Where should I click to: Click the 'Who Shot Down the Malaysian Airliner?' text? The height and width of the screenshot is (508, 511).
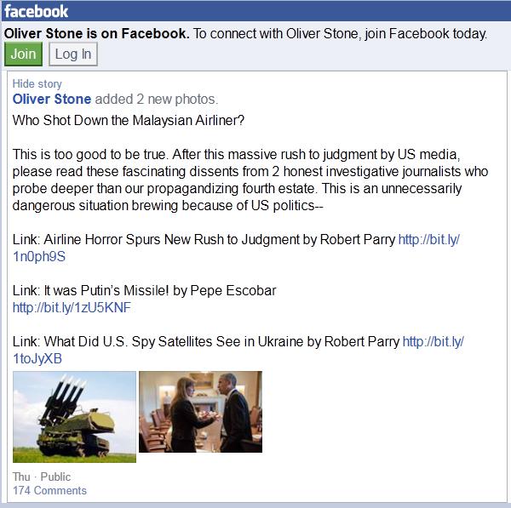pos(129,121)
